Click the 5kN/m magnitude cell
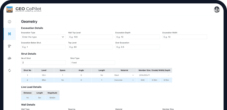Image resolution: width=227 pixels, height=110 pixels. point(52,98)
